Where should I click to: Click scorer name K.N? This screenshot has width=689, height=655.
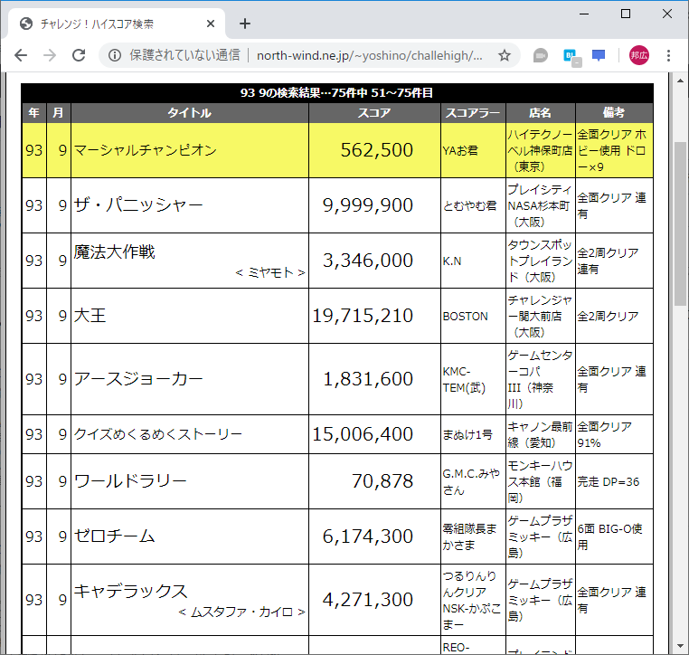(452, 261)
